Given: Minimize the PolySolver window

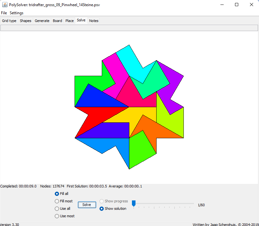Looking at the screenshot, I should point(222,5).
